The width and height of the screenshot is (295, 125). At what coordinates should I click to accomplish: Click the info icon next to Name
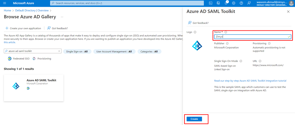(226, 32)
